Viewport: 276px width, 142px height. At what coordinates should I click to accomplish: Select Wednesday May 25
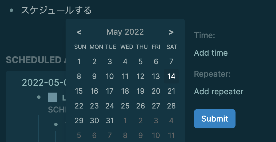tap(125, 106)
